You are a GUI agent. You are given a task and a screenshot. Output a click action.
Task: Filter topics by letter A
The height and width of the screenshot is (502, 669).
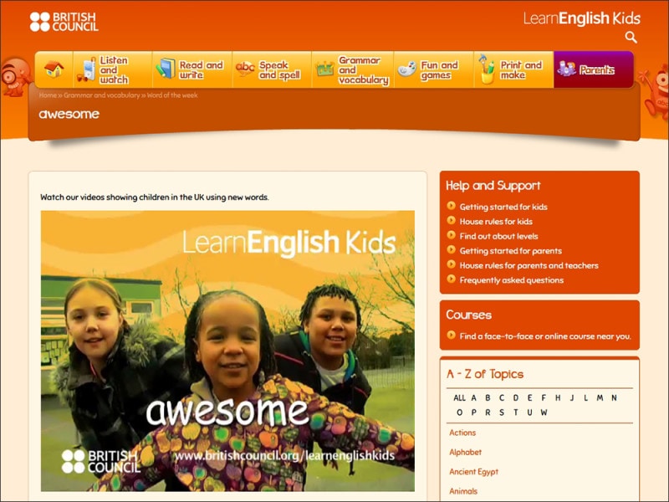473,398
